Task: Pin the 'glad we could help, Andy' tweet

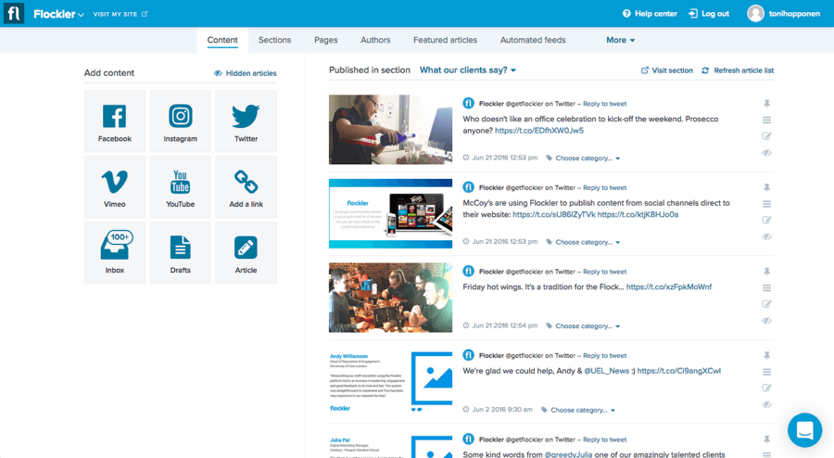Action: pos(766,355)
